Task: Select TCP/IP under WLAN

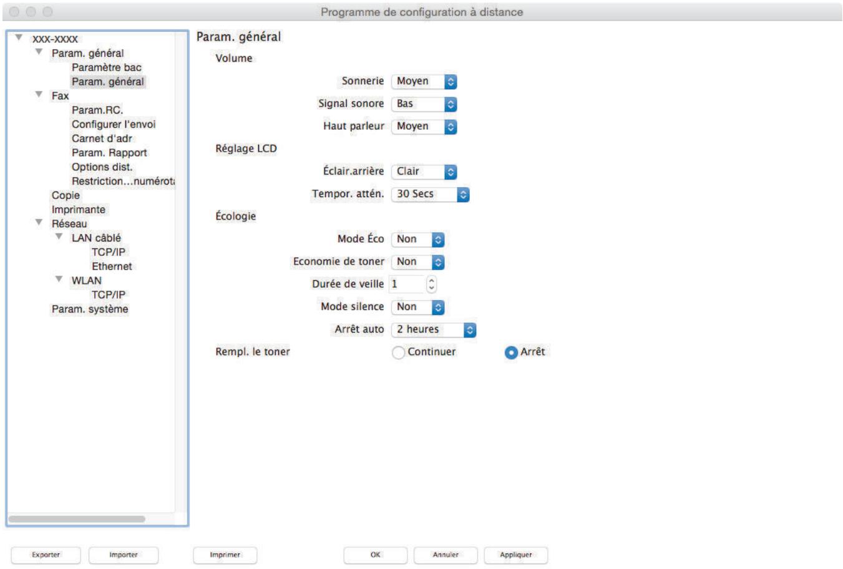Action: tap(109, 294)
